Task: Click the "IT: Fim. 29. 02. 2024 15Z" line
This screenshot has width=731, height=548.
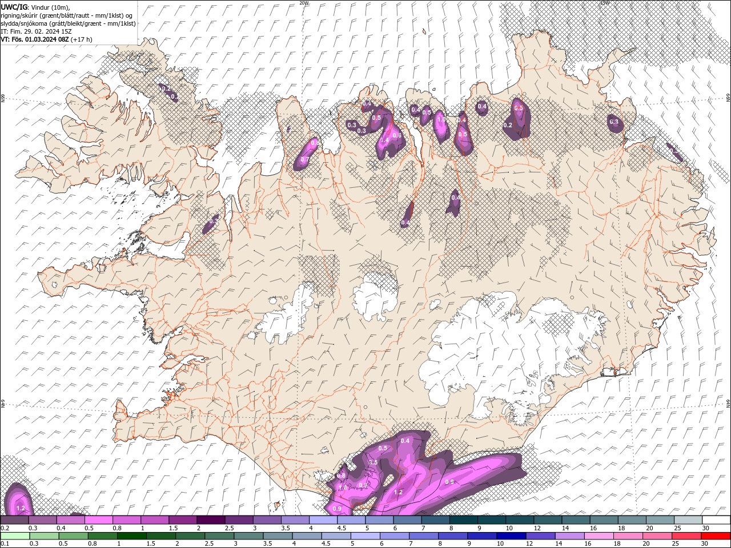Action: click(x=36, y=31)
